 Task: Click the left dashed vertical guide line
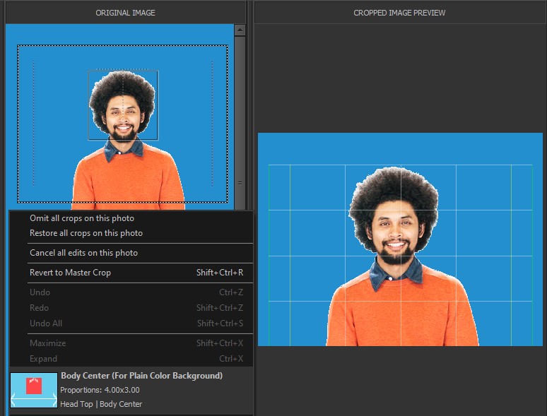[34, 124]
